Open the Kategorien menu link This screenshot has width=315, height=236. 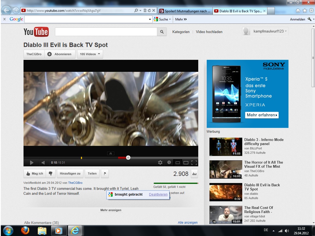tap(181, 32)
